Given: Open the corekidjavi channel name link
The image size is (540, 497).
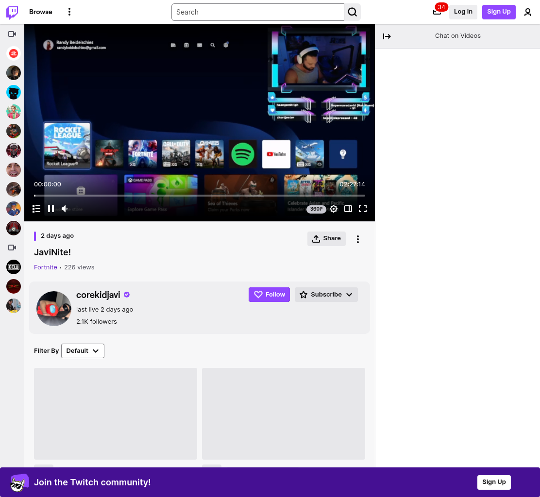Looking at the screenshot, I should pos(98,295).
